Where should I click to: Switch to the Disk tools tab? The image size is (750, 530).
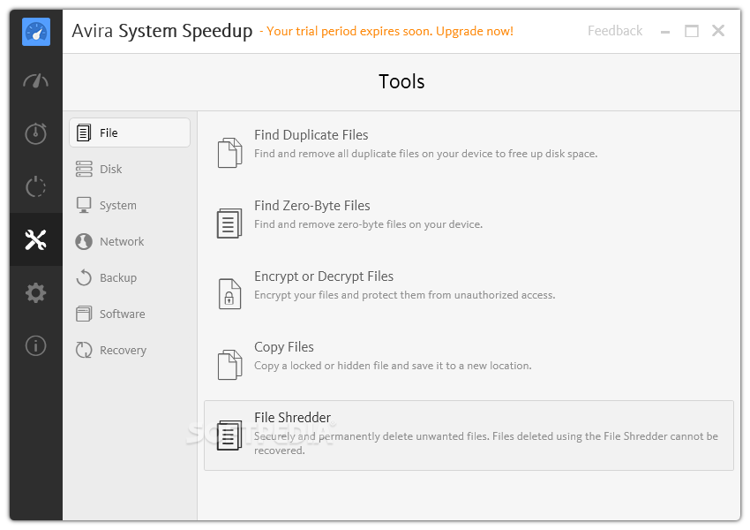[129, 169]
